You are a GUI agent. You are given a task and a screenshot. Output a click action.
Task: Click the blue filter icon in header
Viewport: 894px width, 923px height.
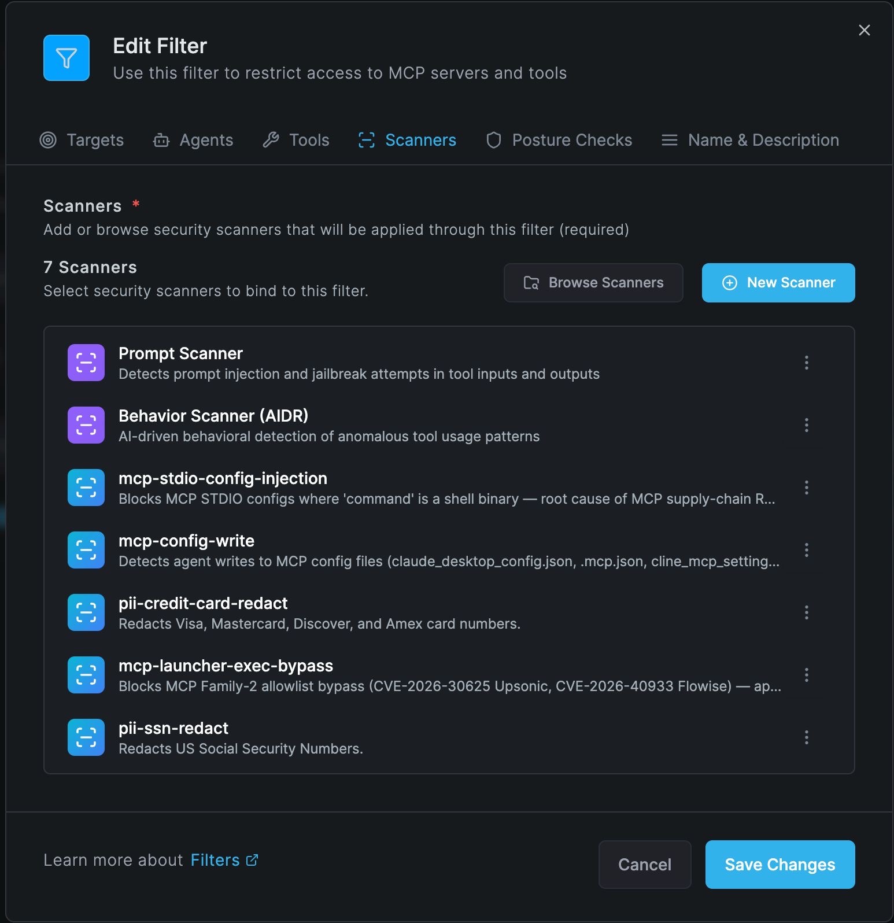67,58
